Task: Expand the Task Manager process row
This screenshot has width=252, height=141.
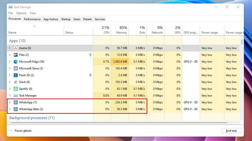Action: [x=10, y=96]
